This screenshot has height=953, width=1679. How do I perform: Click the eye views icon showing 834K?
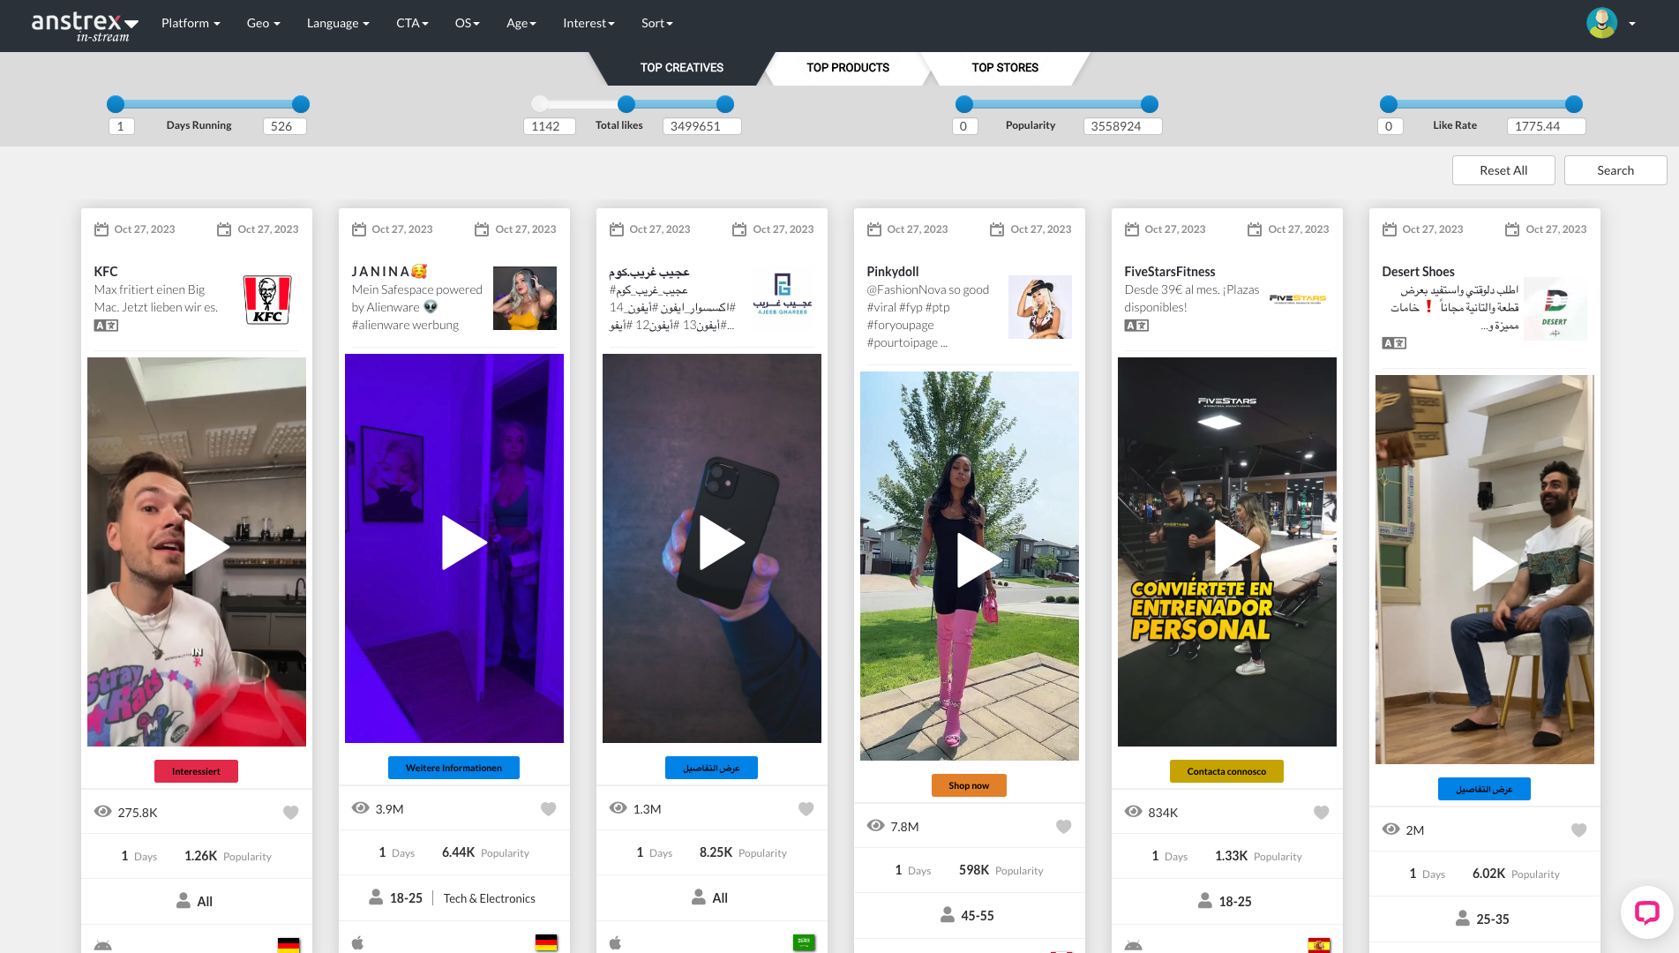pyautogui.click(x=1134, y=812)
